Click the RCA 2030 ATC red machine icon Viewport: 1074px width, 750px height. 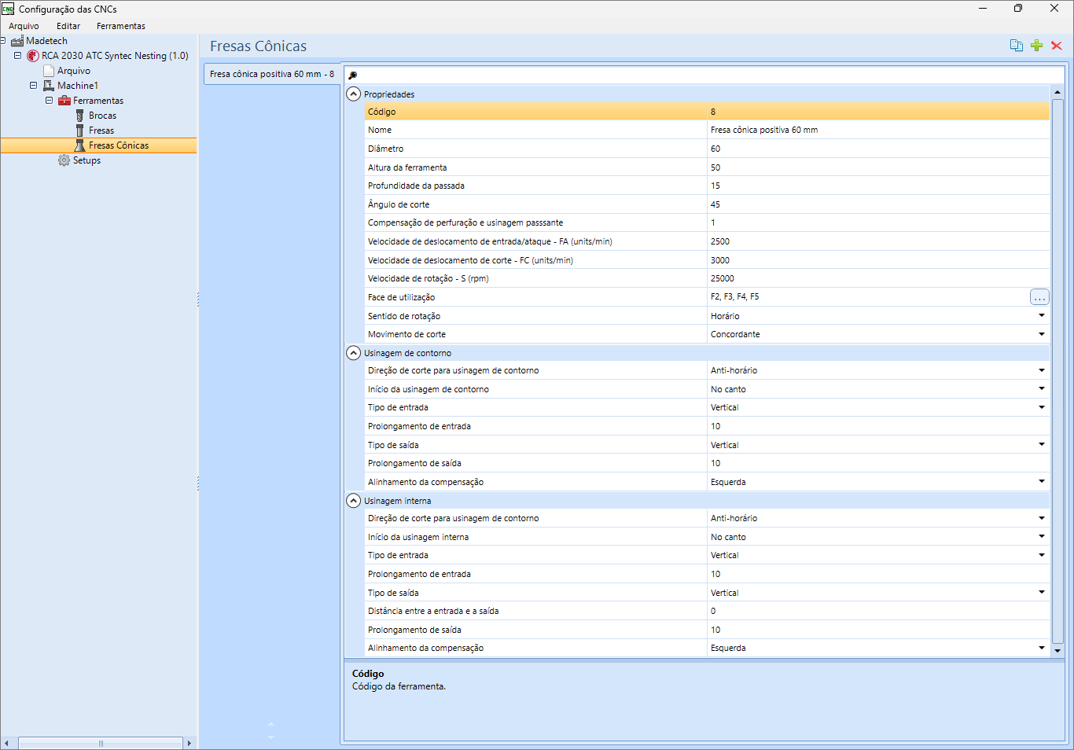33,56
